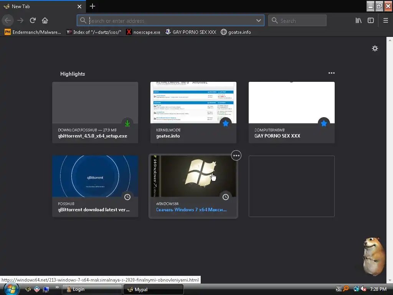The image size is (393, 295).
Task: Click history clock icon on FOSSHUB card
Action: click(x=127, y=197)
